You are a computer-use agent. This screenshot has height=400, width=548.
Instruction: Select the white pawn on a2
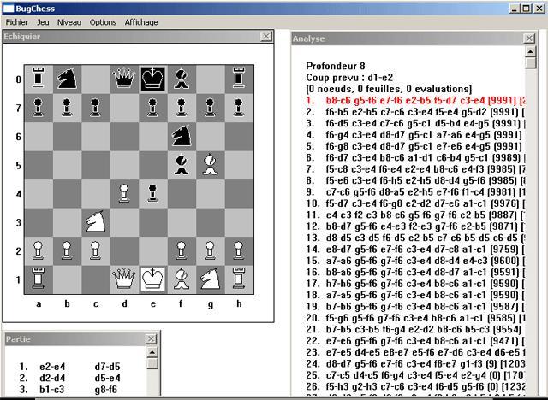coord(38,251)
